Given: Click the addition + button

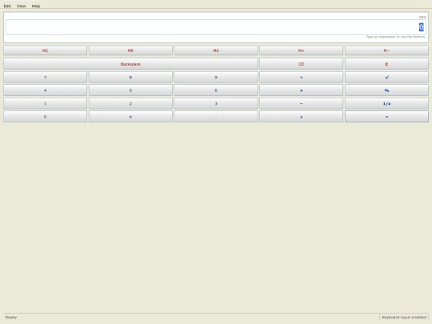Looking at the screenshot, I should coord(301,117).
